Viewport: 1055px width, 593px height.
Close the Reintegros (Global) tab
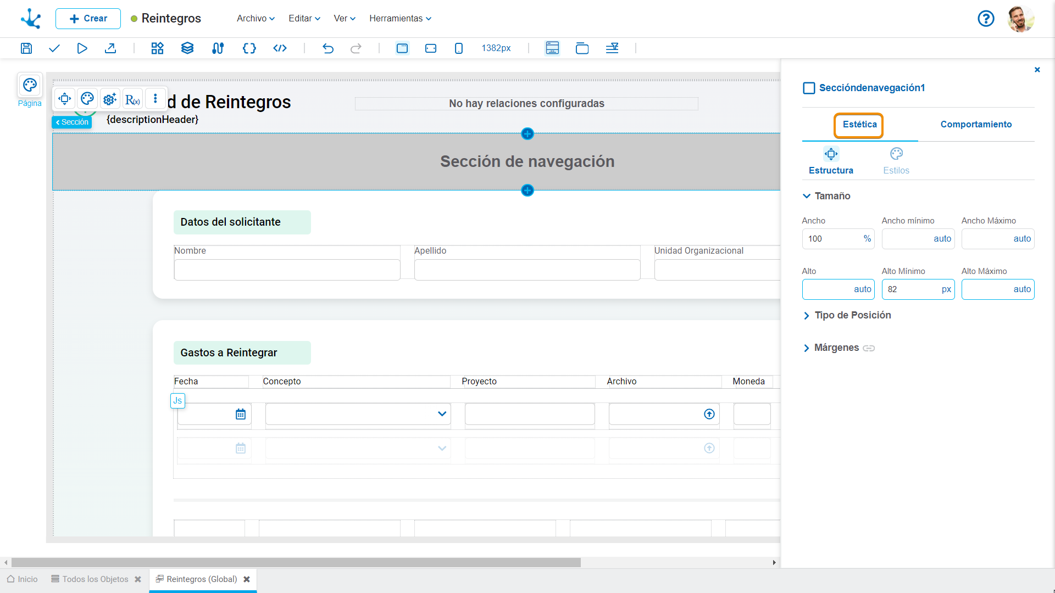tap(247, 579)
